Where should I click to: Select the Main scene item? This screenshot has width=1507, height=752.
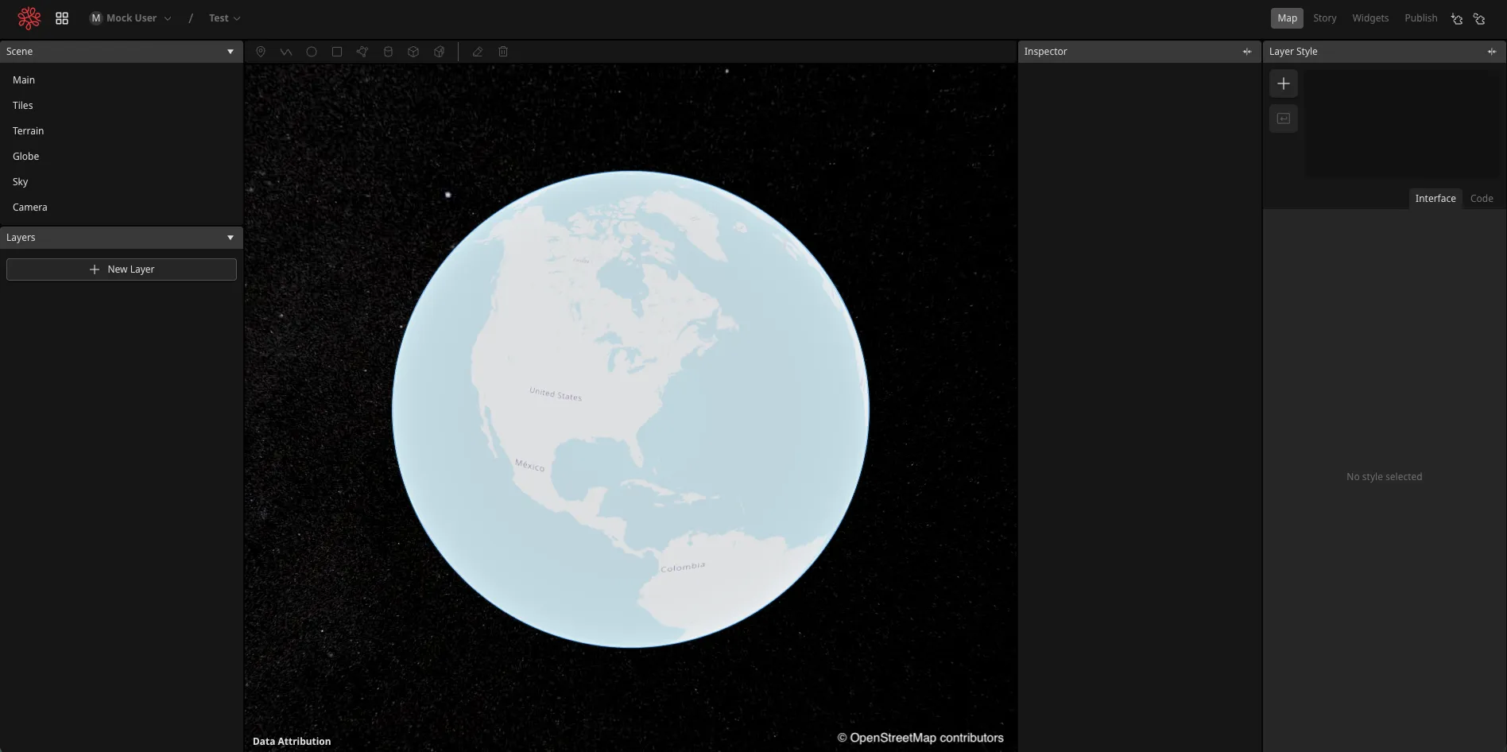tap(122, 80)
